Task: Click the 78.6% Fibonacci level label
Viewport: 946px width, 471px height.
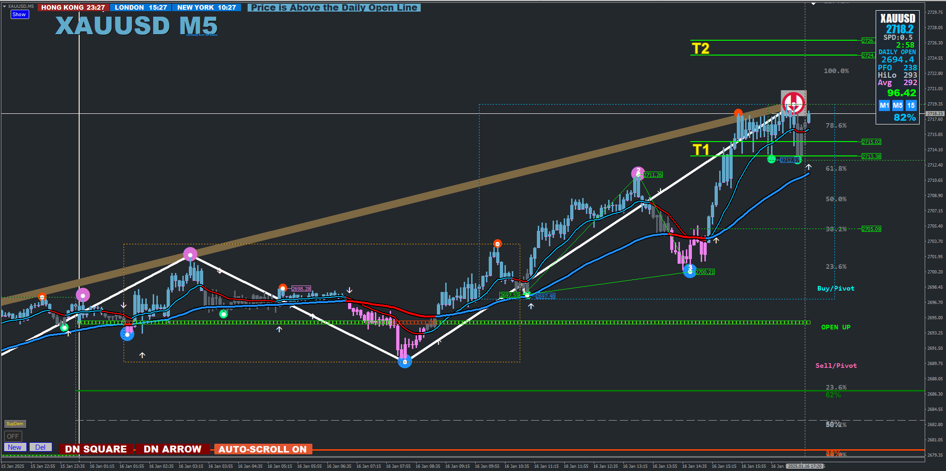Action: (x=836, y=125)
